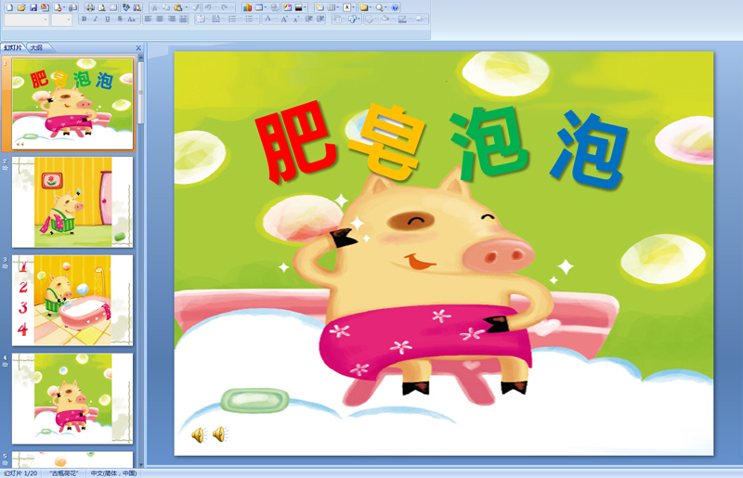
Task: Create a new presentation with the New icon
Action: pos(9,7)
